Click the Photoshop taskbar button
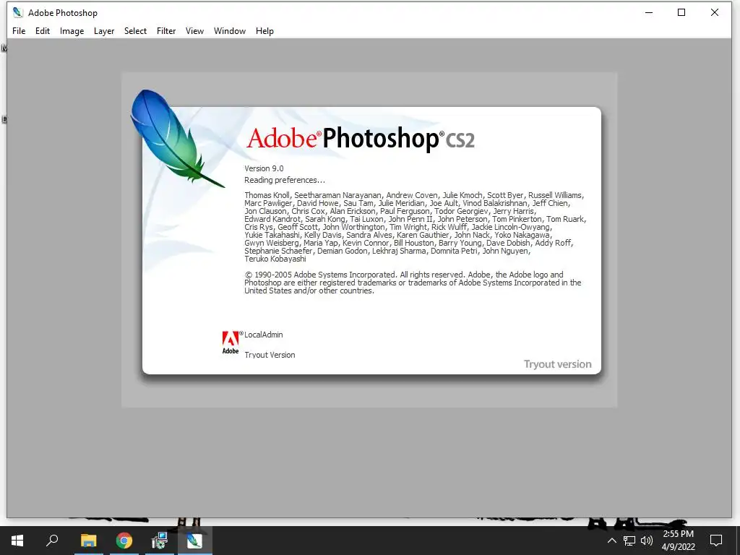Image resolution: width=740 pixels, height=555 pixels. 194,541
